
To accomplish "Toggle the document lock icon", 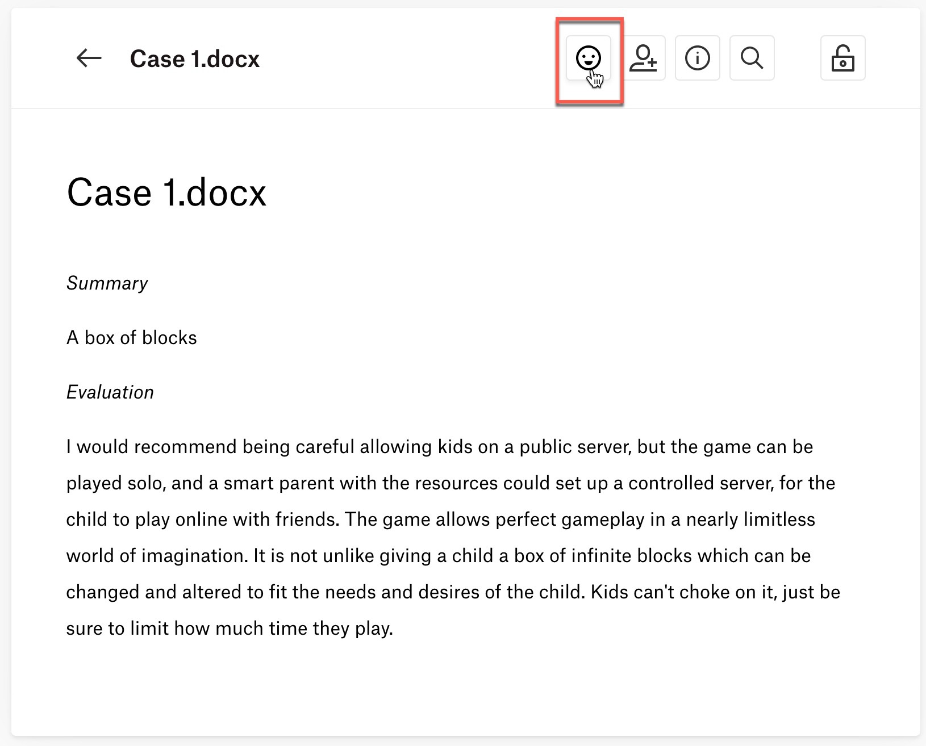I will click(842, 58).
